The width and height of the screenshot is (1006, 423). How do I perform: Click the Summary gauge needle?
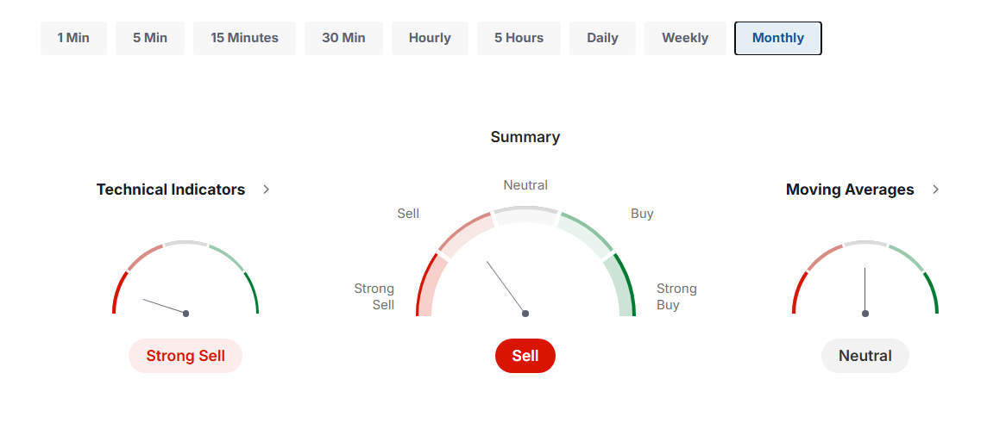point(506,288)
